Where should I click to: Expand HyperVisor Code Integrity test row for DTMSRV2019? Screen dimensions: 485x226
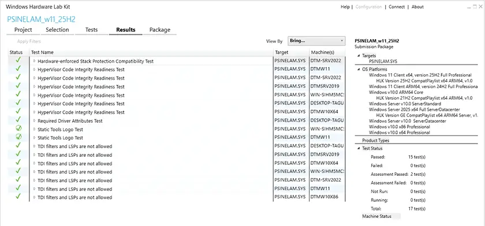coord(34,86)
